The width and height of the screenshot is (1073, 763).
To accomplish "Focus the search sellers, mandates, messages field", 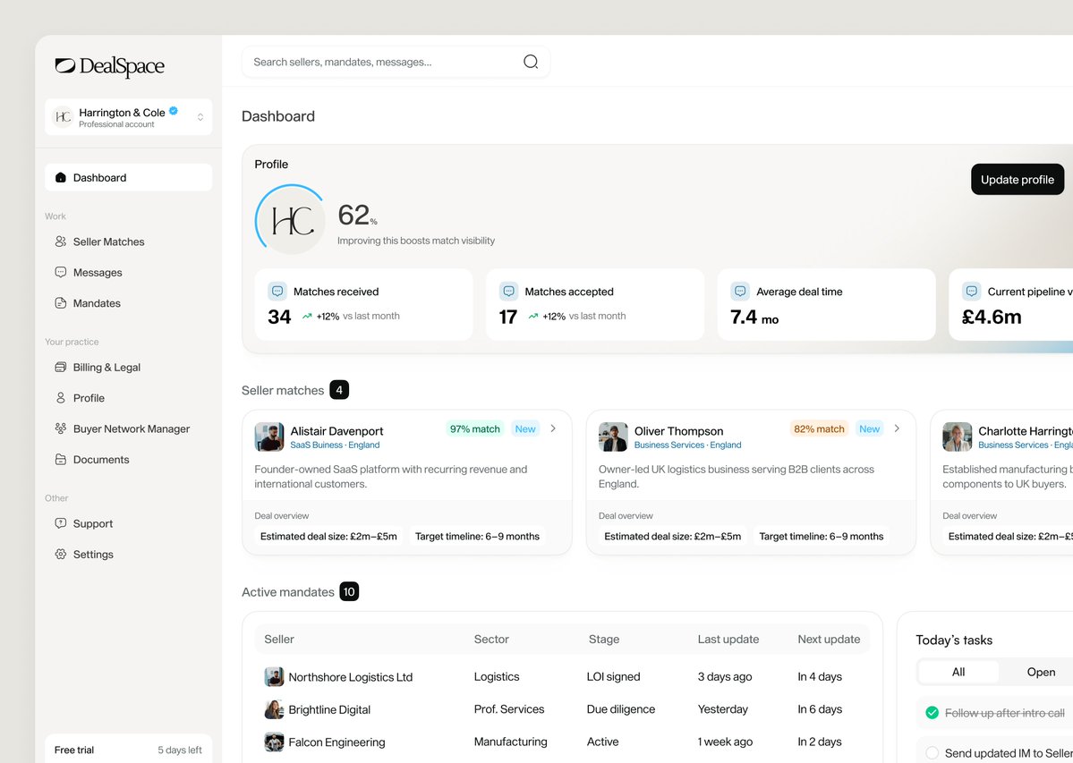I will 396,62.
